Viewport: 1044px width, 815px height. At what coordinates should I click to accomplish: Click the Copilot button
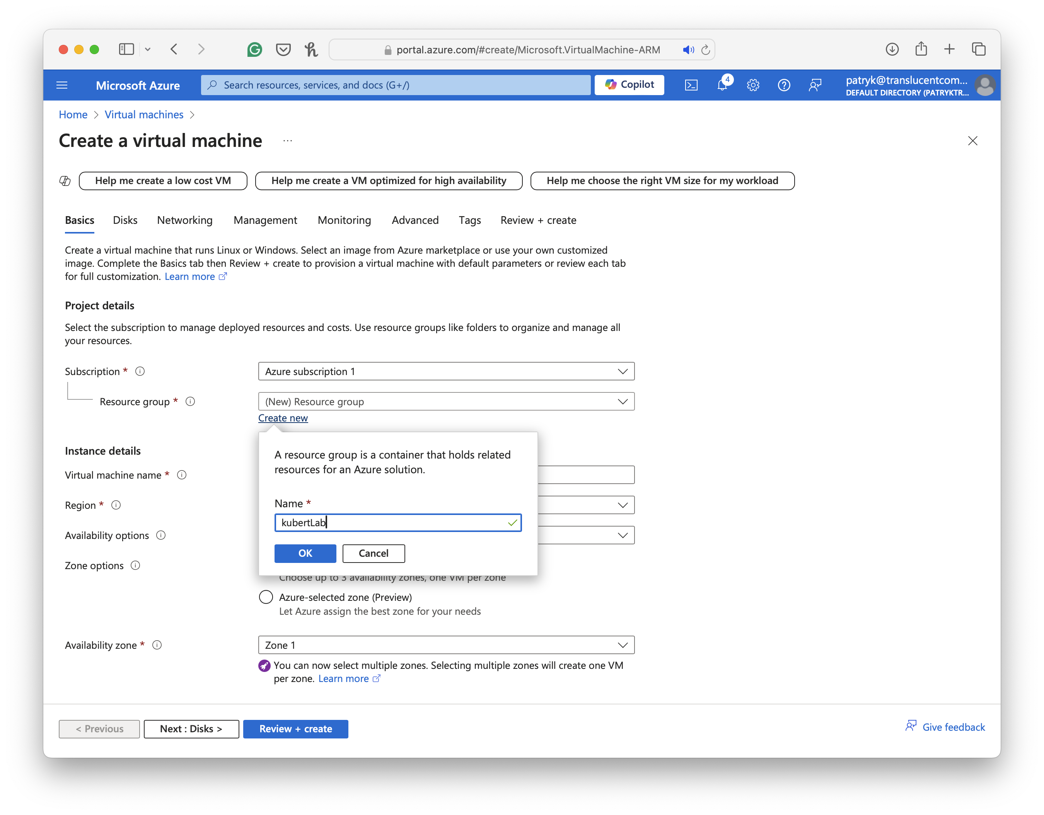629,85
